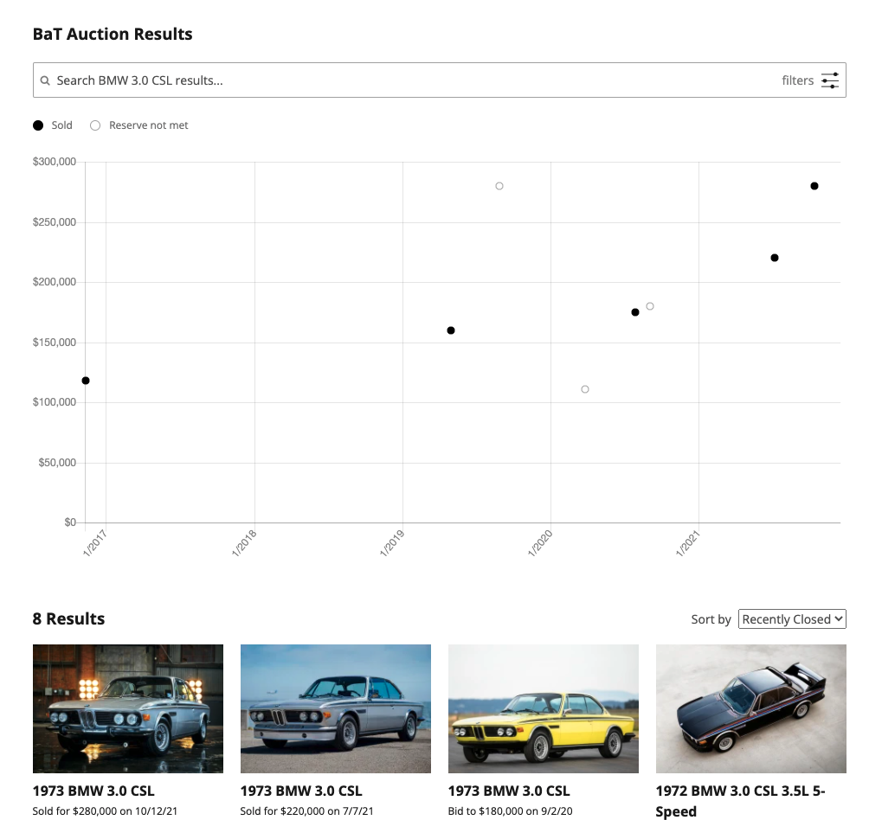Select the $220,000 sold data point in mid 2021
Viewport: 869px width, 820px height.
coord(775,258)
